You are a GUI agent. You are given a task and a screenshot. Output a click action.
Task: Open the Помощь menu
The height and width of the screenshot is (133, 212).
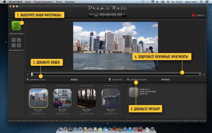70,2
